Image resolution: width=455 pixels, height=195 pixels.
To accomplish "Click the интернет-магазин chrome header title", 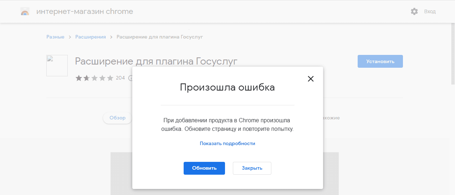I will [85, 11].
